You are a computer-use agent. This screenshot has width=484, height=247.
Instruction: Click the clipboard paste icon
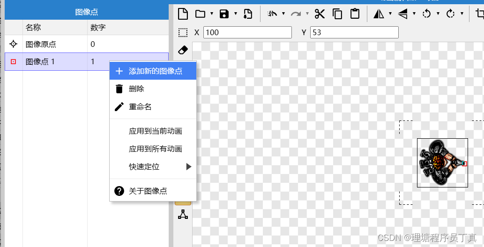coord(355,14)
